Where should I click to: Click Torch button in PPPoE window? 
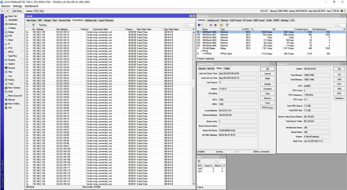pyautogui.click(x=267, y=103)
